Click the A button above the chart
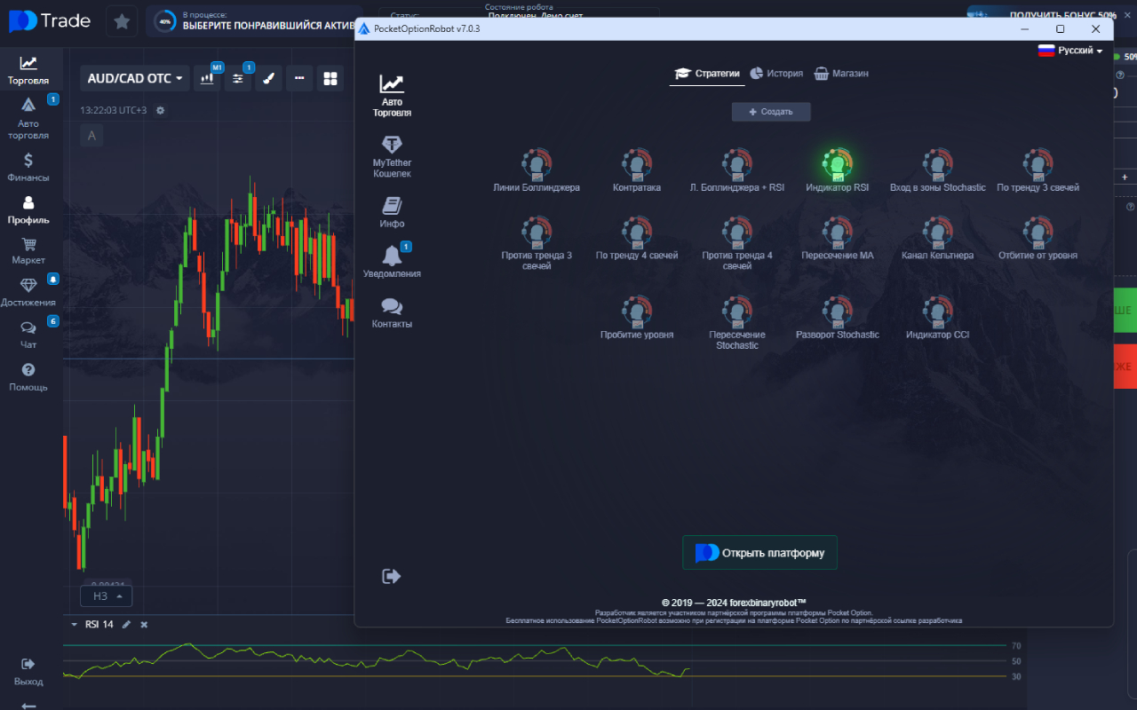This screenshot has height=710, width=1137. click(91, 136)
